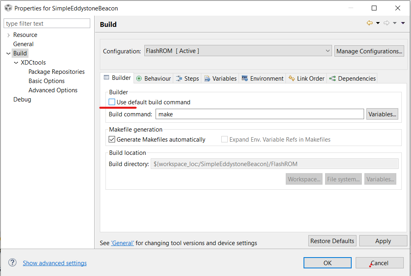The height and width of the screenshot is (276, 411).
Task: Click Variables button next to build command
Action: tap(382, 114)
